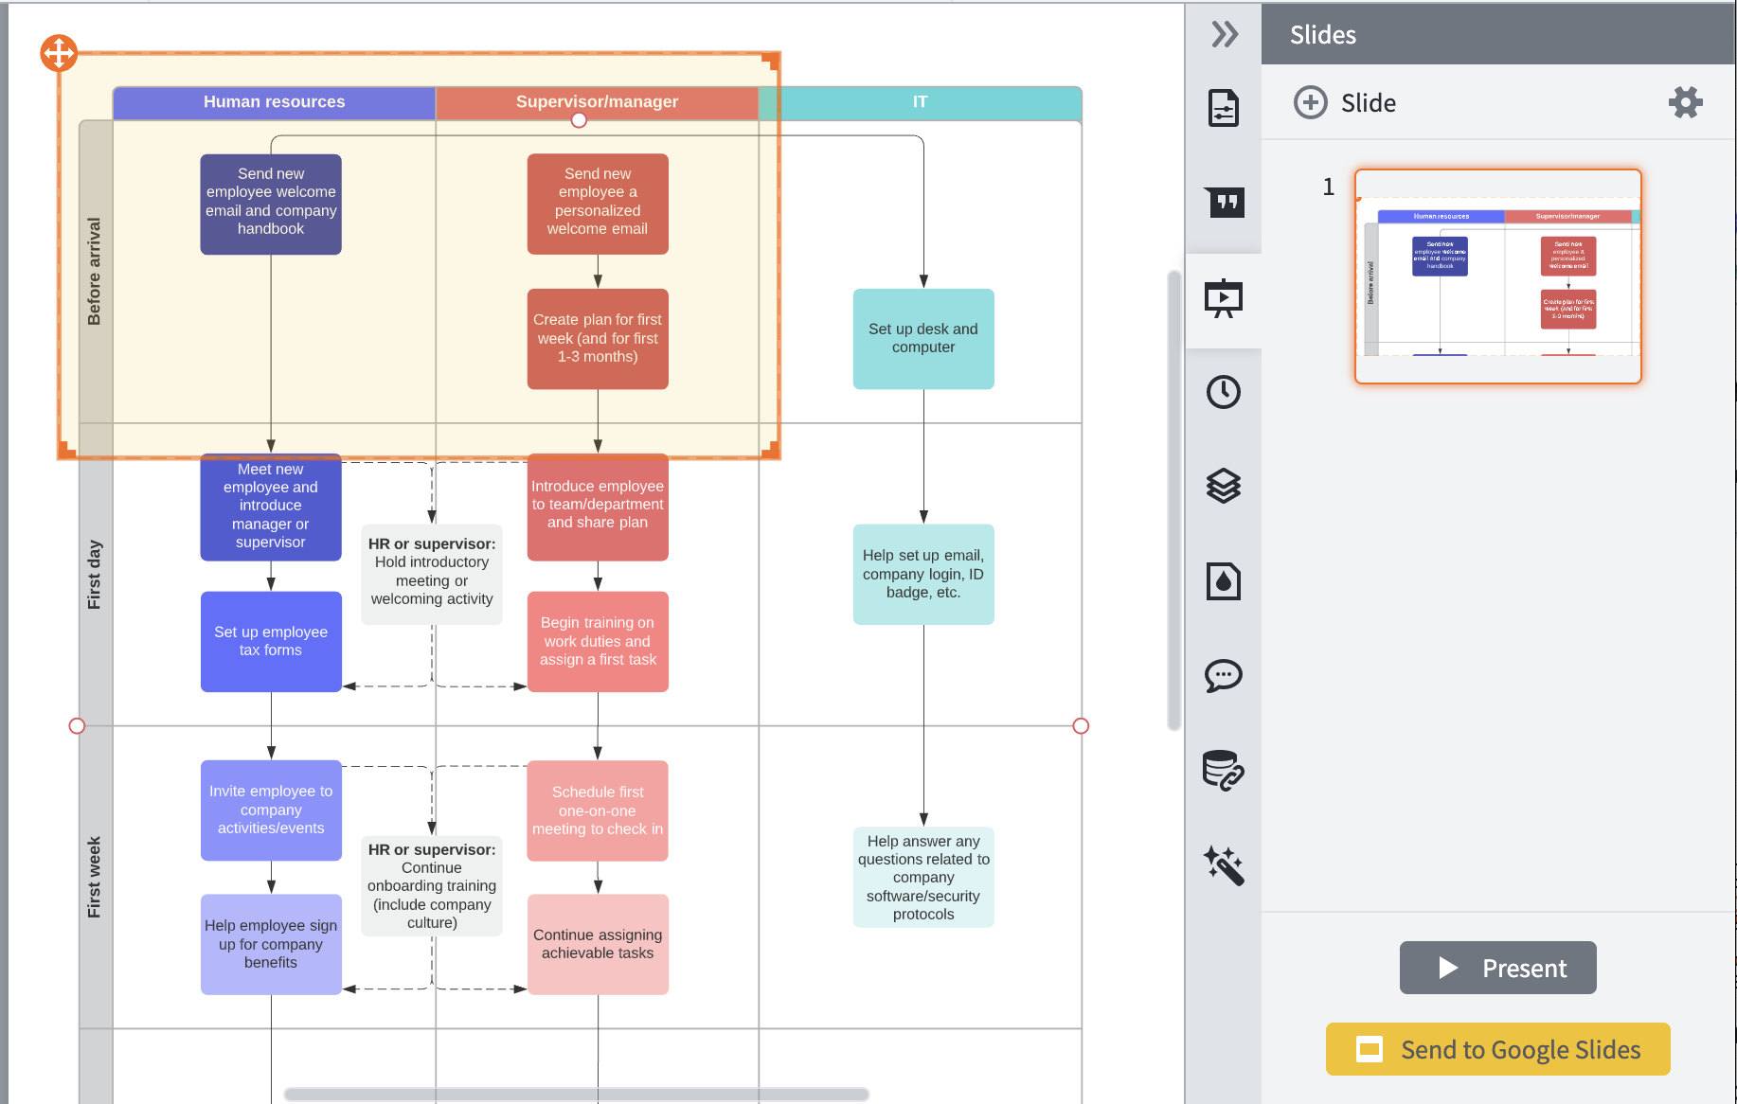Image resolution: width=1737 pixels, height=1104 pixels.
Task: Select 'Set up employee tax forms' box
Action: 271,642
